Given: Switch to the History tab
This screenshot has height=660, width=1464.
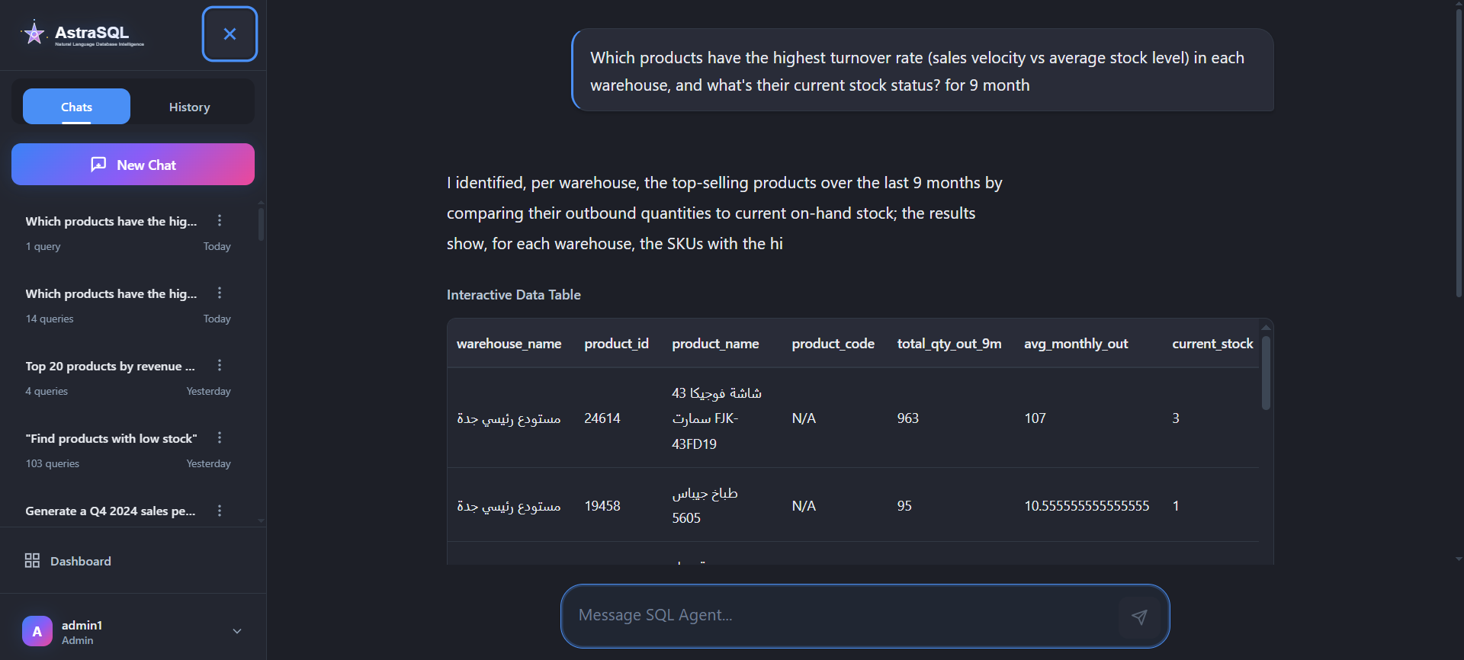Looking at the screenshot, I should [189, 107].
